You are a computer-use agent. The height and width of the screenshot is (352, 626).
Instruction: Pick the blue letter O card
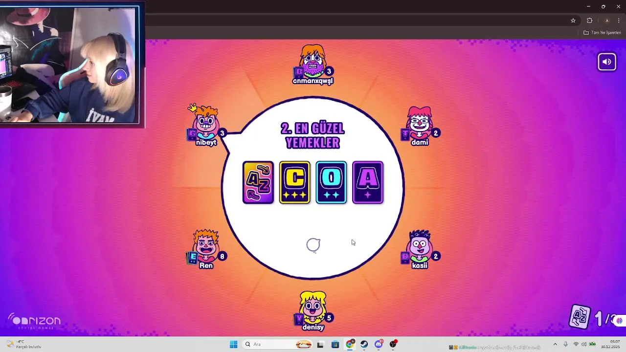(x=331, y=182)
